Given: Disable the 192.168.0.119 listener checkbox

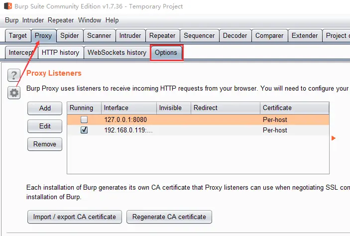Looking at the screenshot, I should click(84, 130).
